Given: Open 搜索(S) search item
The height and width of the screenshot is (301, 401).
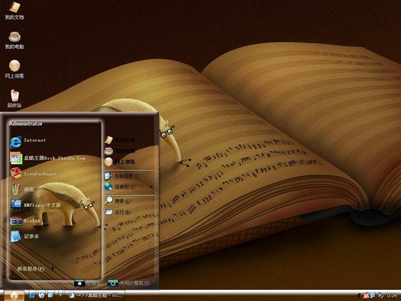Looking at the screenshot, I should (x=118, y=201).
